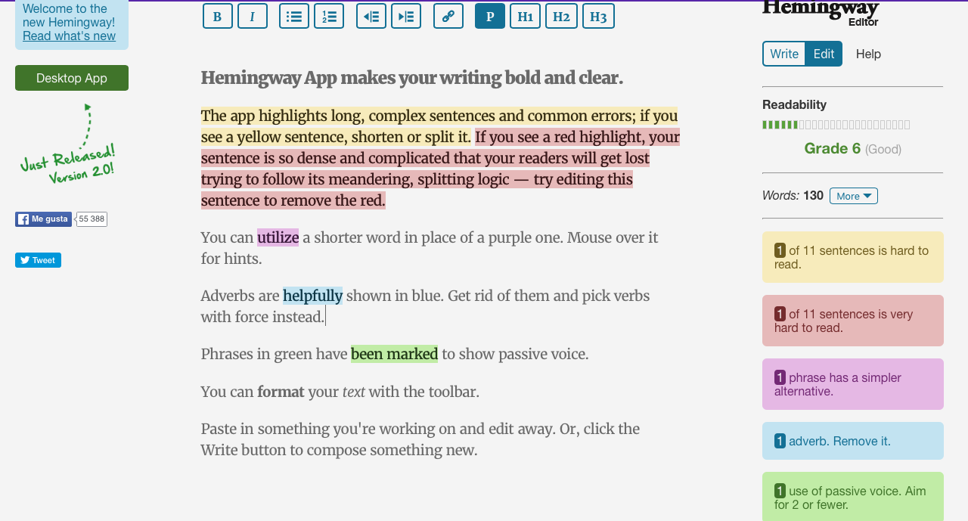968x521 pixels.
Task: Click the bold word format
Action: pyautogui.click(x=281, y=392)
